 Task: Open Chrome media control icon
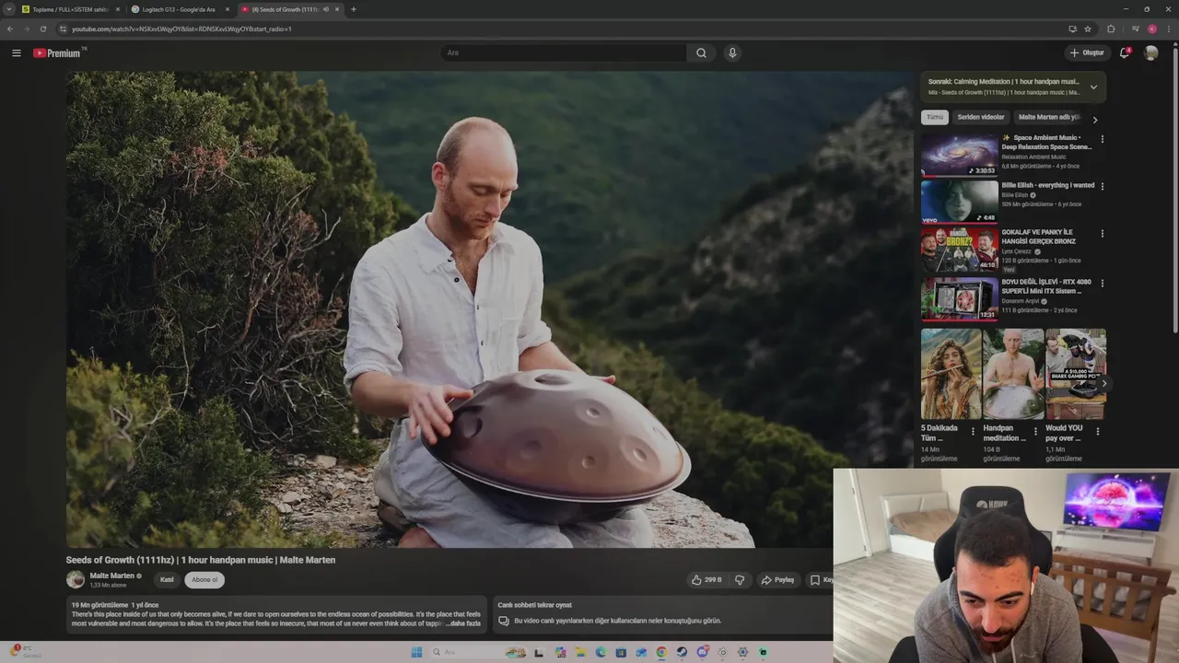pyautogui.click(x=1135, y=29)
